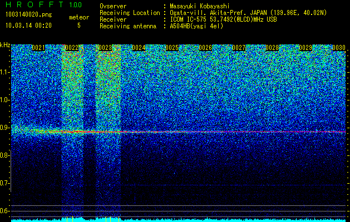
Task: Click the 0024 time marker label
Action: [x=139, y=48]
